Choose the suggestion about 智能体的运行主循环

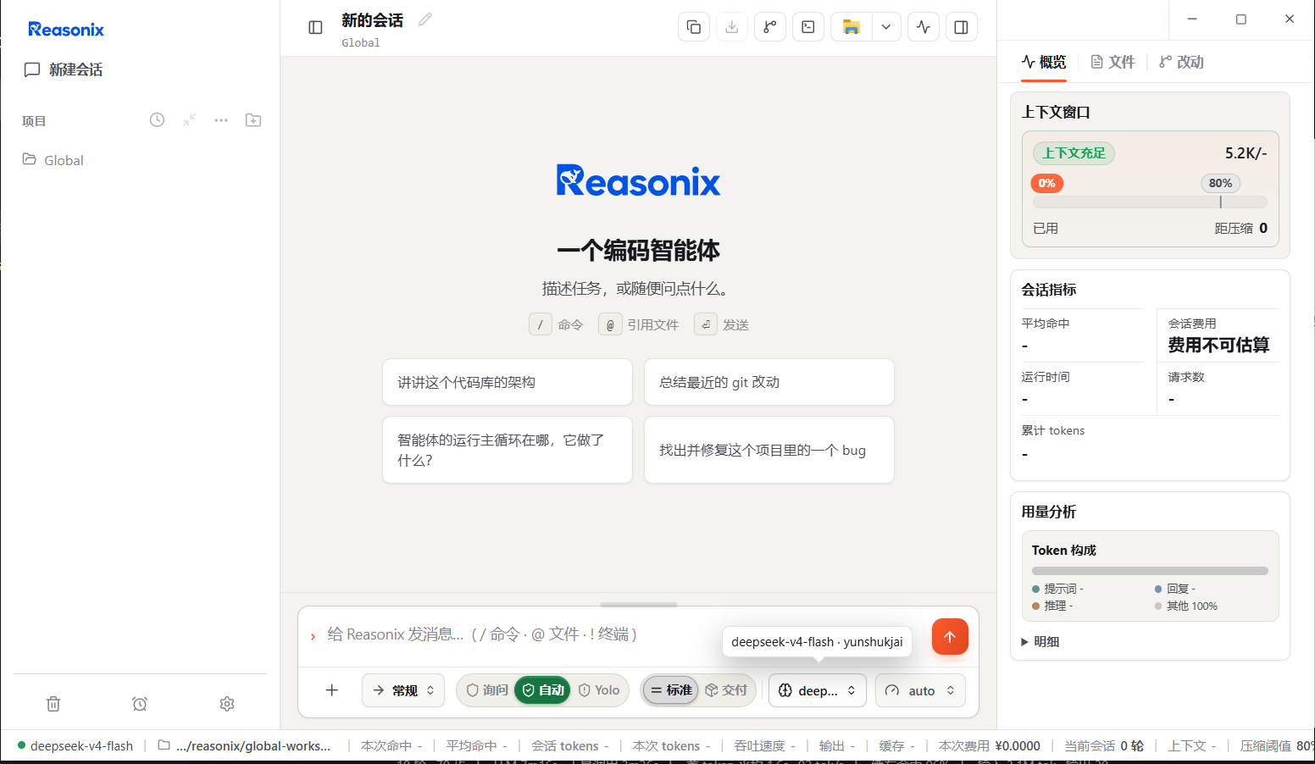coord(508,450)
